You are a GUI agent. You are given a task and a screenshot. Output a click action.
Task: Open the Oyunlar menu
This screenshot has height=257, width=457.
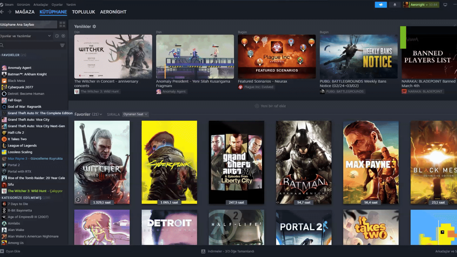[57, 5]
